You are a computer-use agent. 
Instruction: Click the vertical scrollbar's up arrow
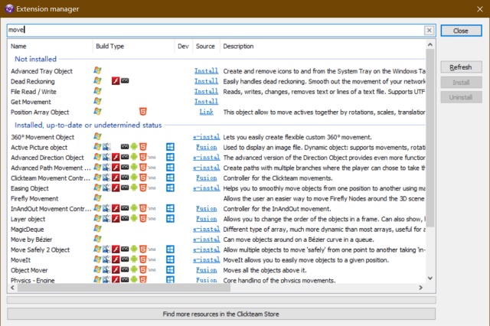[430, 44]
